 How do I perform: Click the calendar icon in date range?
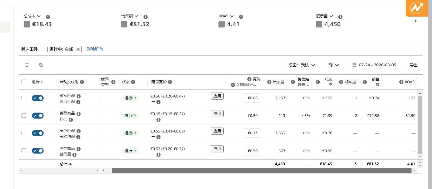(354, 65)
